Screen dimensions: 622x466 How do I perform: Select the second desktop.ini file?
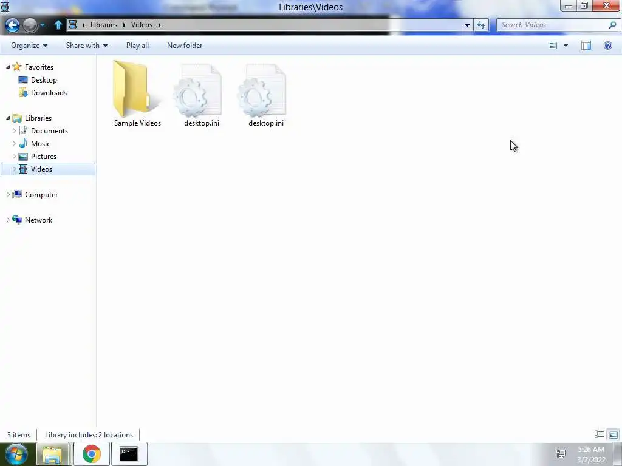pos(266,95)
